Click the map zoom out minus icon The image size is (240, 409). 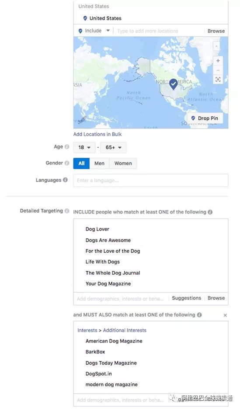click(218, 70)
